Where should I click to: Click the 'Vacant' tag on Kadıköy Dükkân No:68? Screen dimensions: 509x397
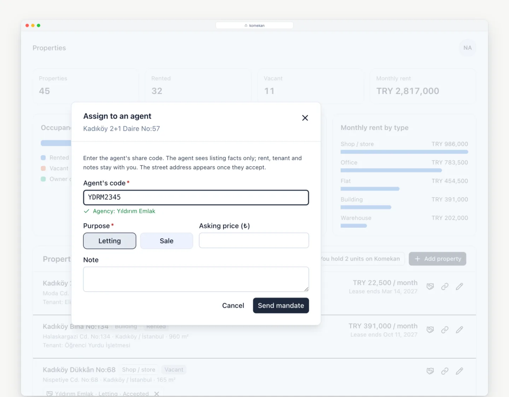[174, 370]
